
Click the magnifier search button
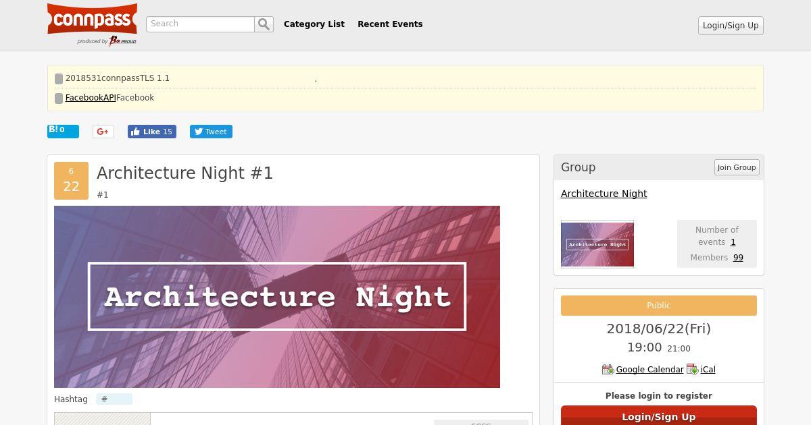pos(264,24)
